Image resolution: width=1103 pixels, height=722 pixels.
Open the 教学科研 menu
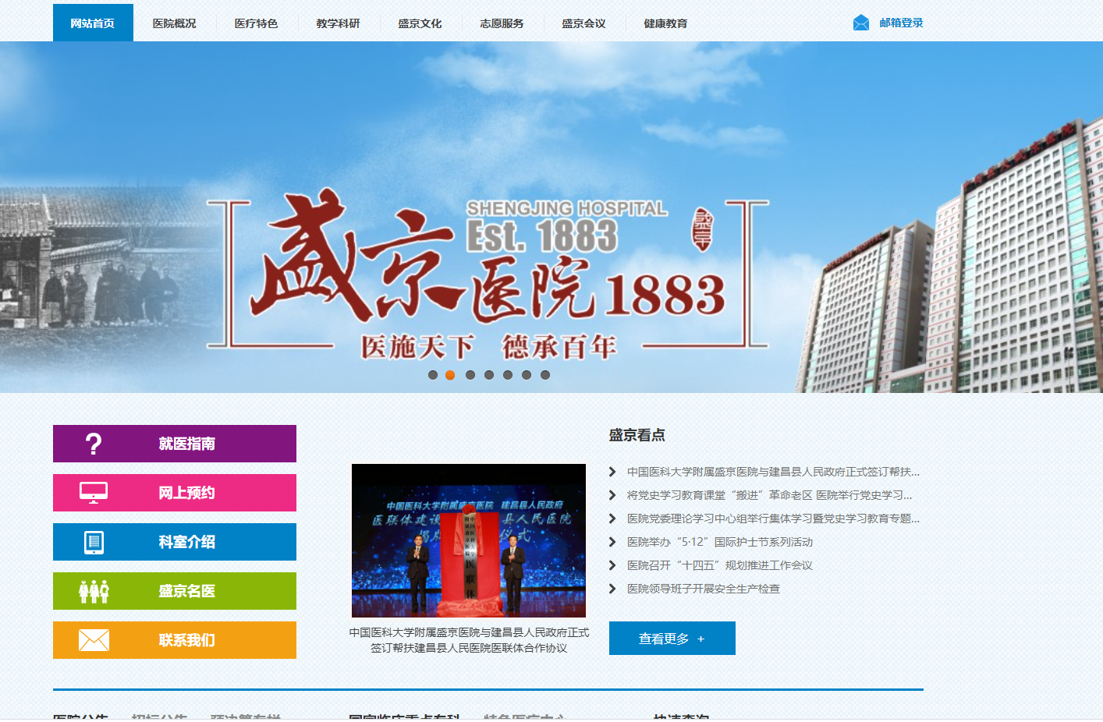[x=339, y=23]
